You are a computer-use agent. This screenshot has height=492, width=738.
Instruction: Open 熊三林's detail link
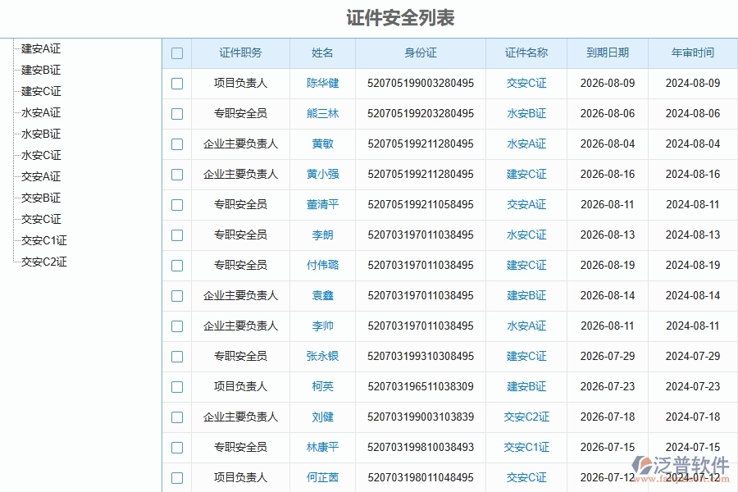(322, 114)
